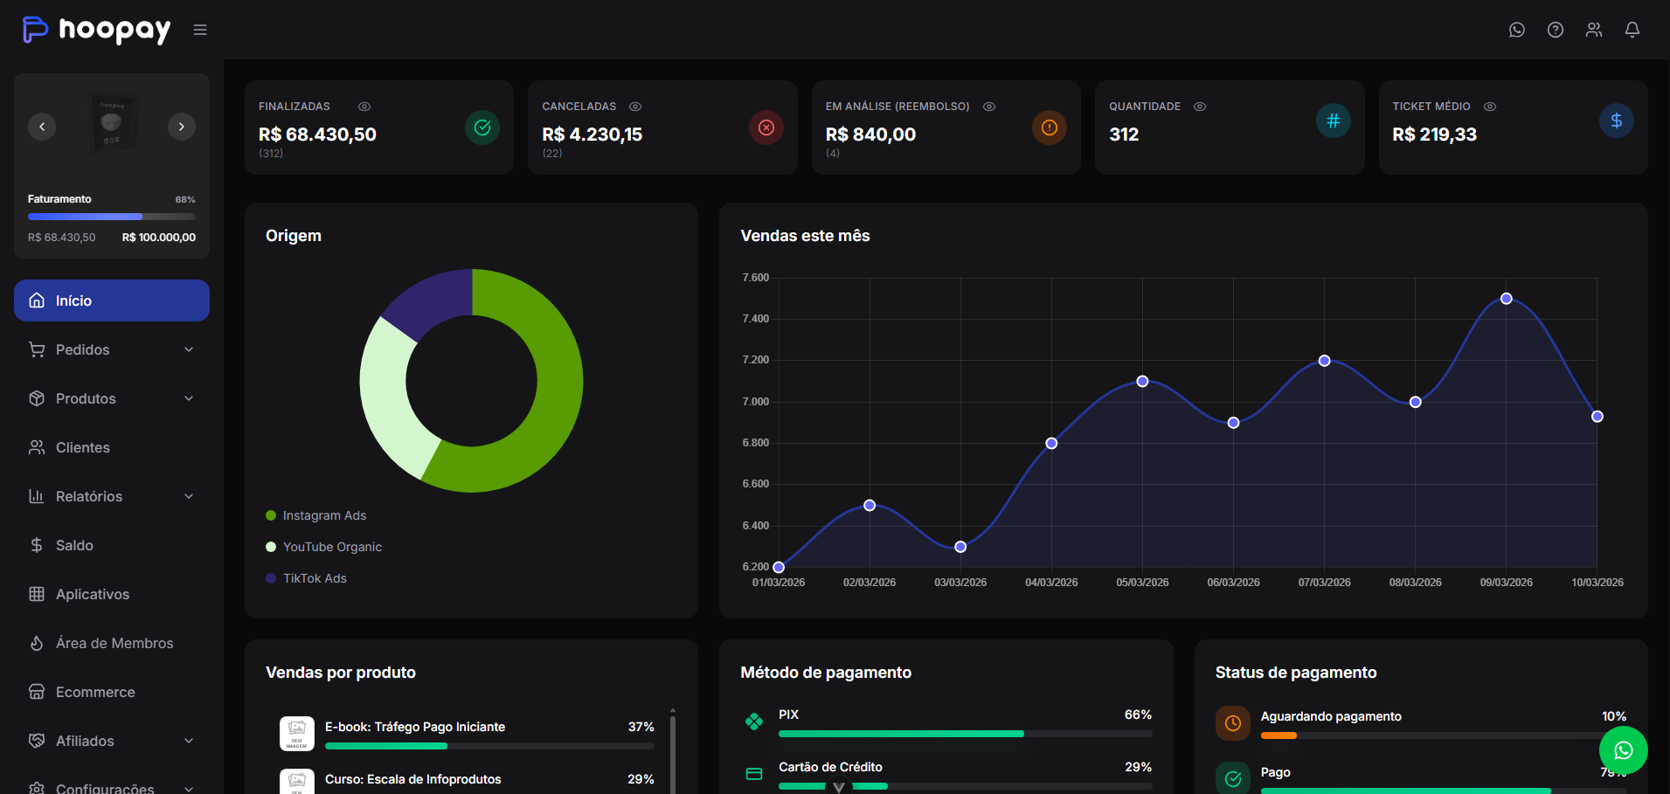Open Relatórios in the sidebar
Viewport: 1670px width, 794px height.
point(112,496)
